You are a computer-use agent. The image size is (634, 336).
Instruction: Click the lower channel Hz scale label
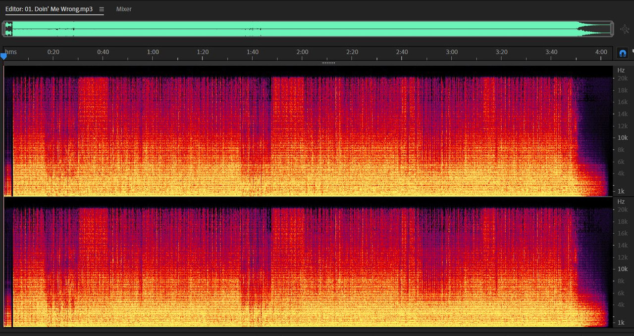coord(621,202)
